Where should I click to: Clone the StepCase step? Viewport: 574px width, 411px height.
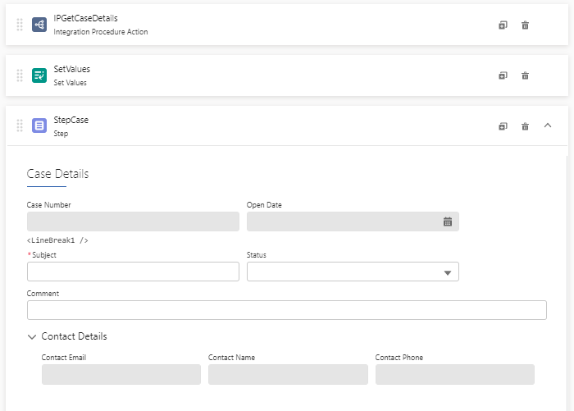(503, 126)
